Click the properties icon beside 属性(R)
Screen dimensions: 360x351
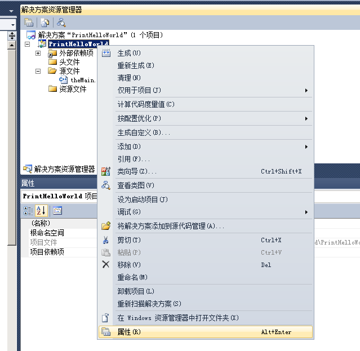(x=106, y=332)
